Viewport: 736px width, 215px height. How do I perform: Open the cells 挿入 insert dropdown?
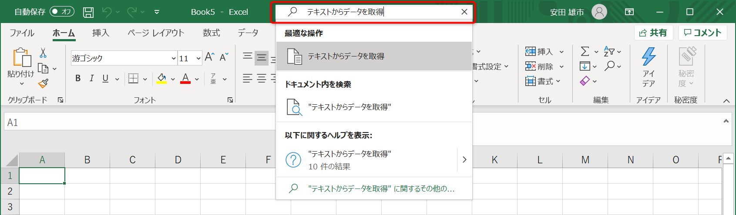[561, 52]
